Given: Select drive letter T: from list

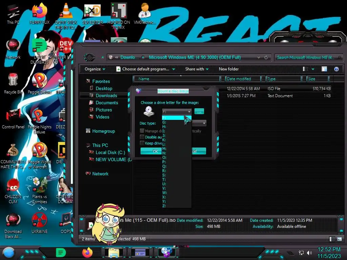Looking at the screenshot, I should tap(177, 179).
